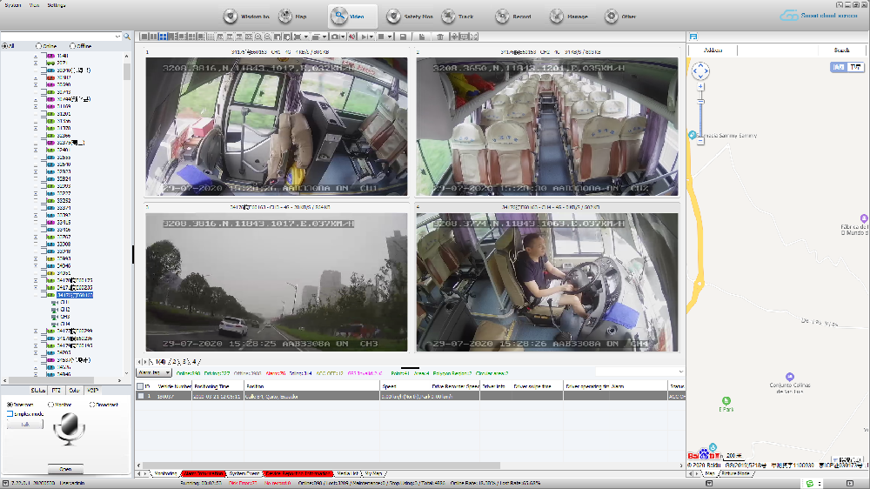Select the Monitor radio button
Screen dimensions: 870x489
[x=51, y=405]
